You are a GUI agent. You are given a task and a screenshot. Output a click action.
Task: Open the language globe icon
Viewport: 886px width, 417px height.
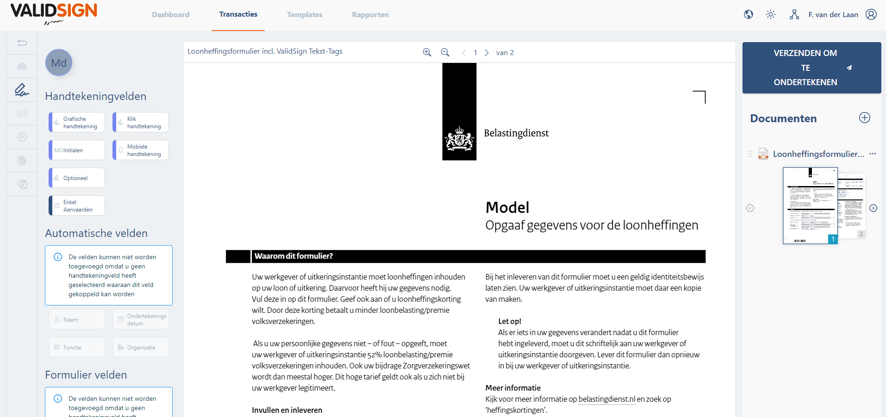coord(749,14)
